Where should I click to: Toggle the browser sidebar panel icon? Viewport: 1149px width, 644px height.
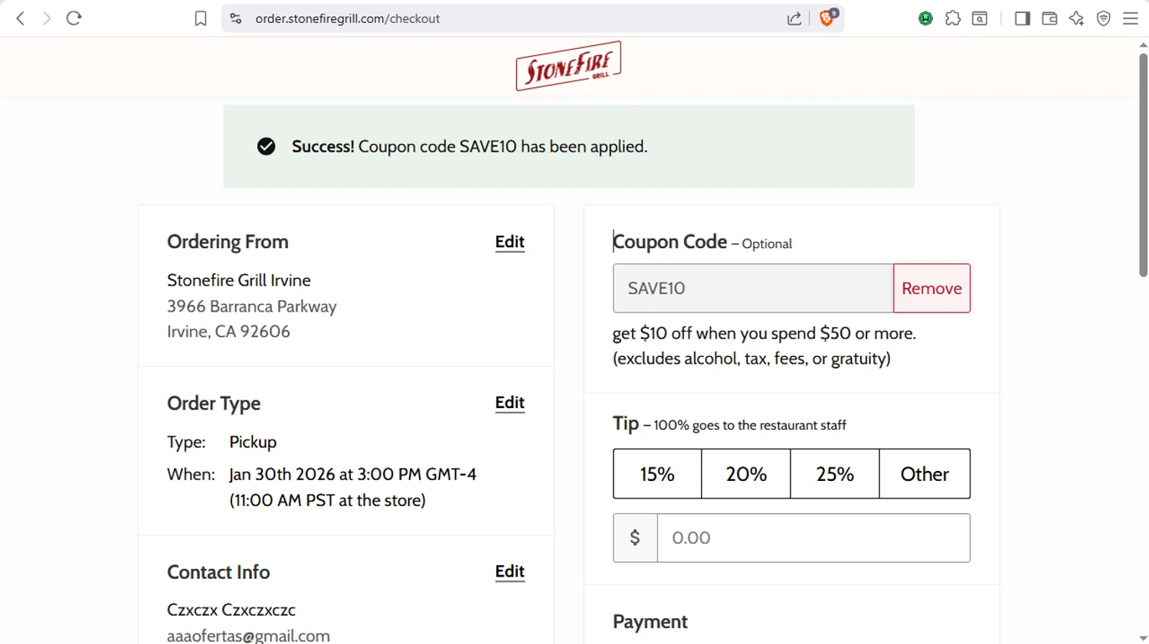click(x=1022, y=18)
